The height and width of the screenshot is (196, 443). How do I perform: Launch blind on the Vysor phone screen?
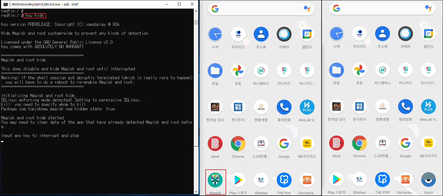337,143
